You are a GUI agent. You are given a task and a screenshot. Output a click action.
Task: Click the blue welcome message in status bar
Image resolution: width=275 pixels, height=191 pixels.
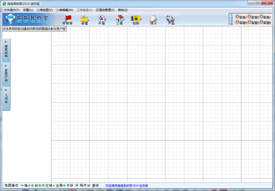tap(126, 186)
